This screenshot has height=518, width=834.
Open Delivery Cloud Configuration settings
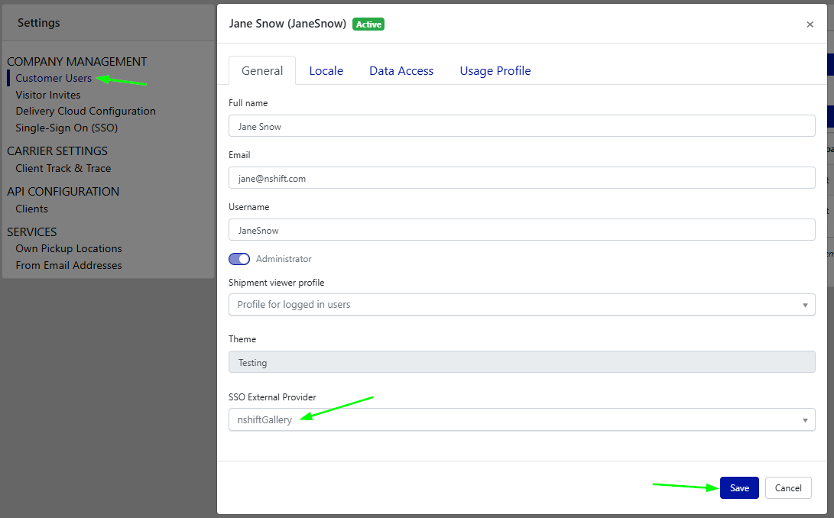tap(86, 111)
